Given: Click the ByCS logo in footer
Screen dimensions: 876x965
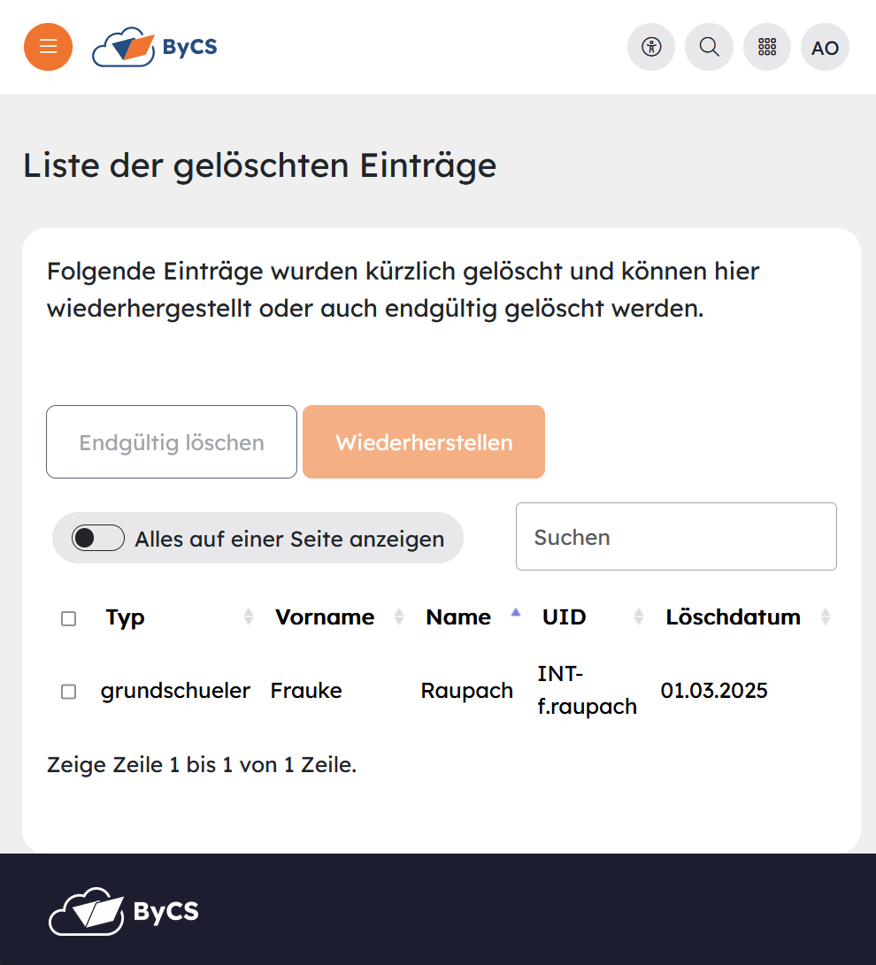Looking at the screenshot, I should (124, 911).
